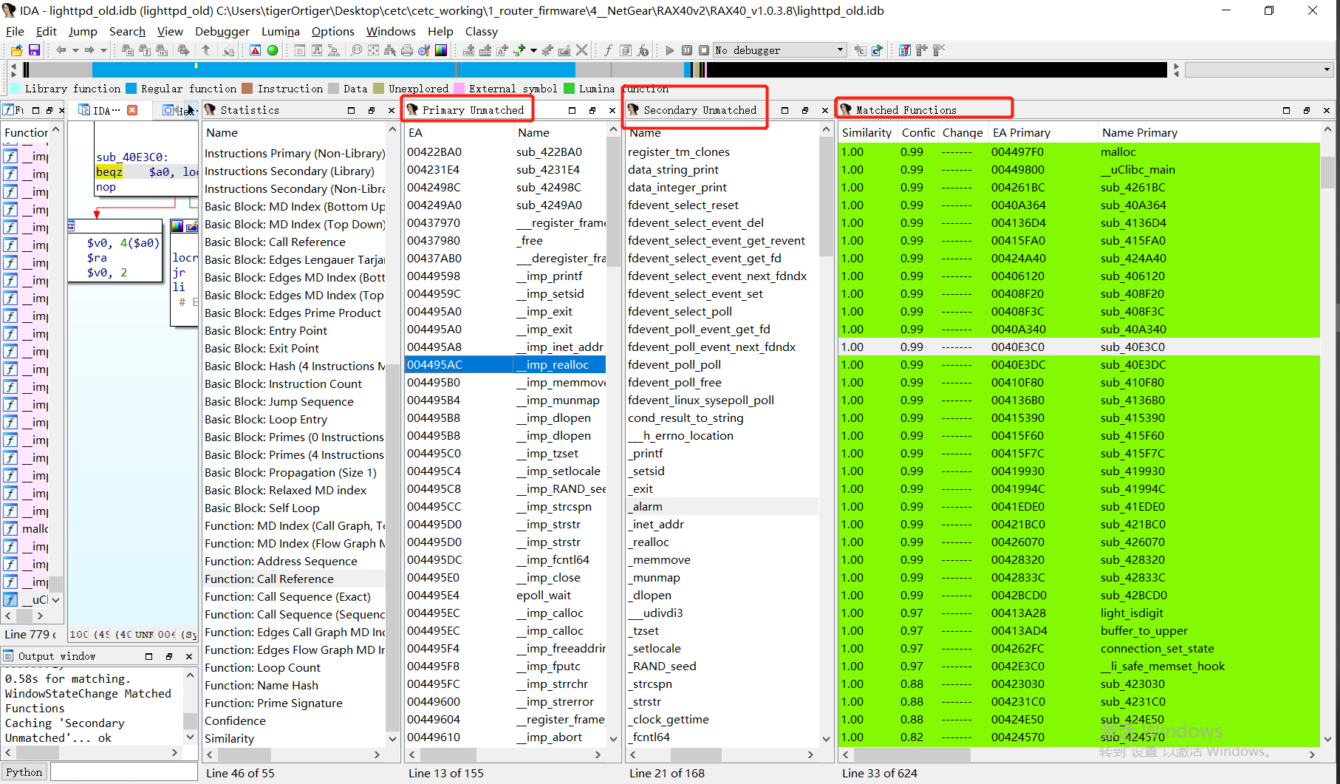Click the printer toolbar icon
1340x784 pixels.
pyautogui.click(x=407, y=50)
